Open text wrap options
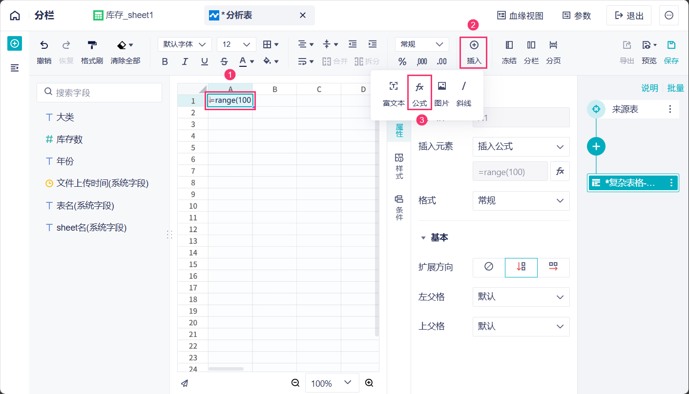The height and width of the screenshot is (394, 689). pos(306,61)
